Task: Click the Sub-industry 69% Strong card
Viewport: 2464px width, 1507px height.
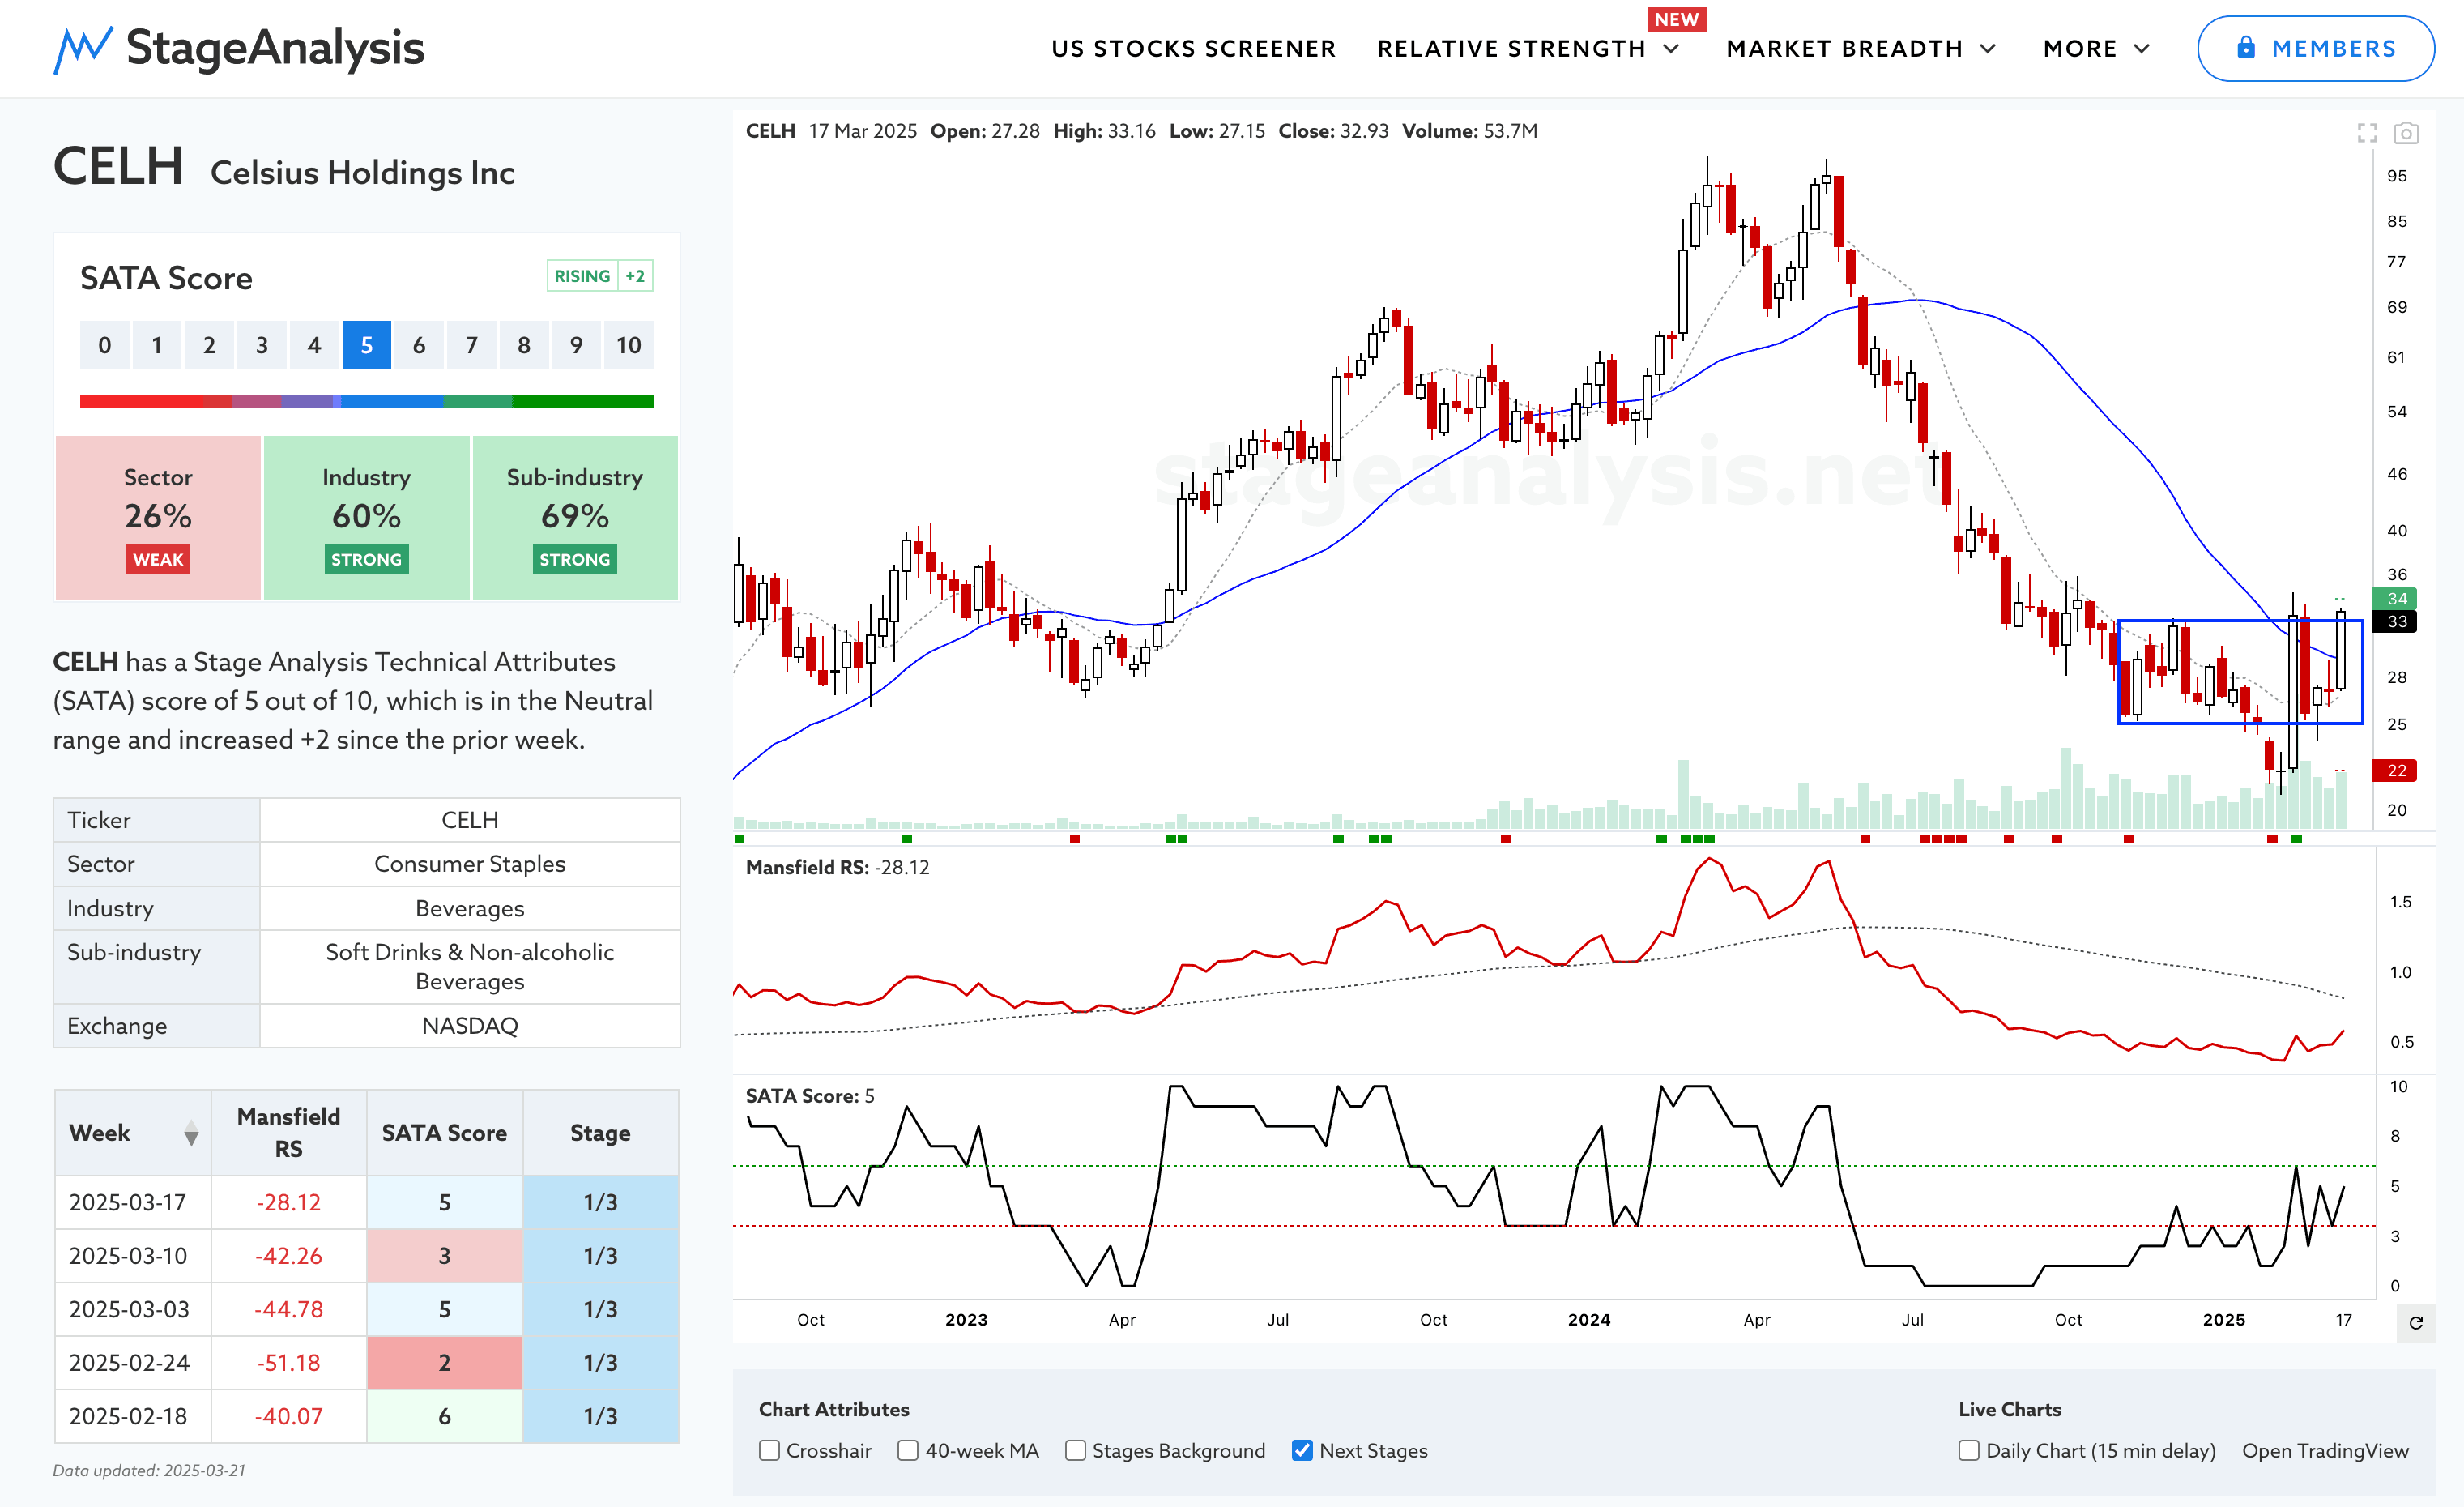Action: coord(575,517)
